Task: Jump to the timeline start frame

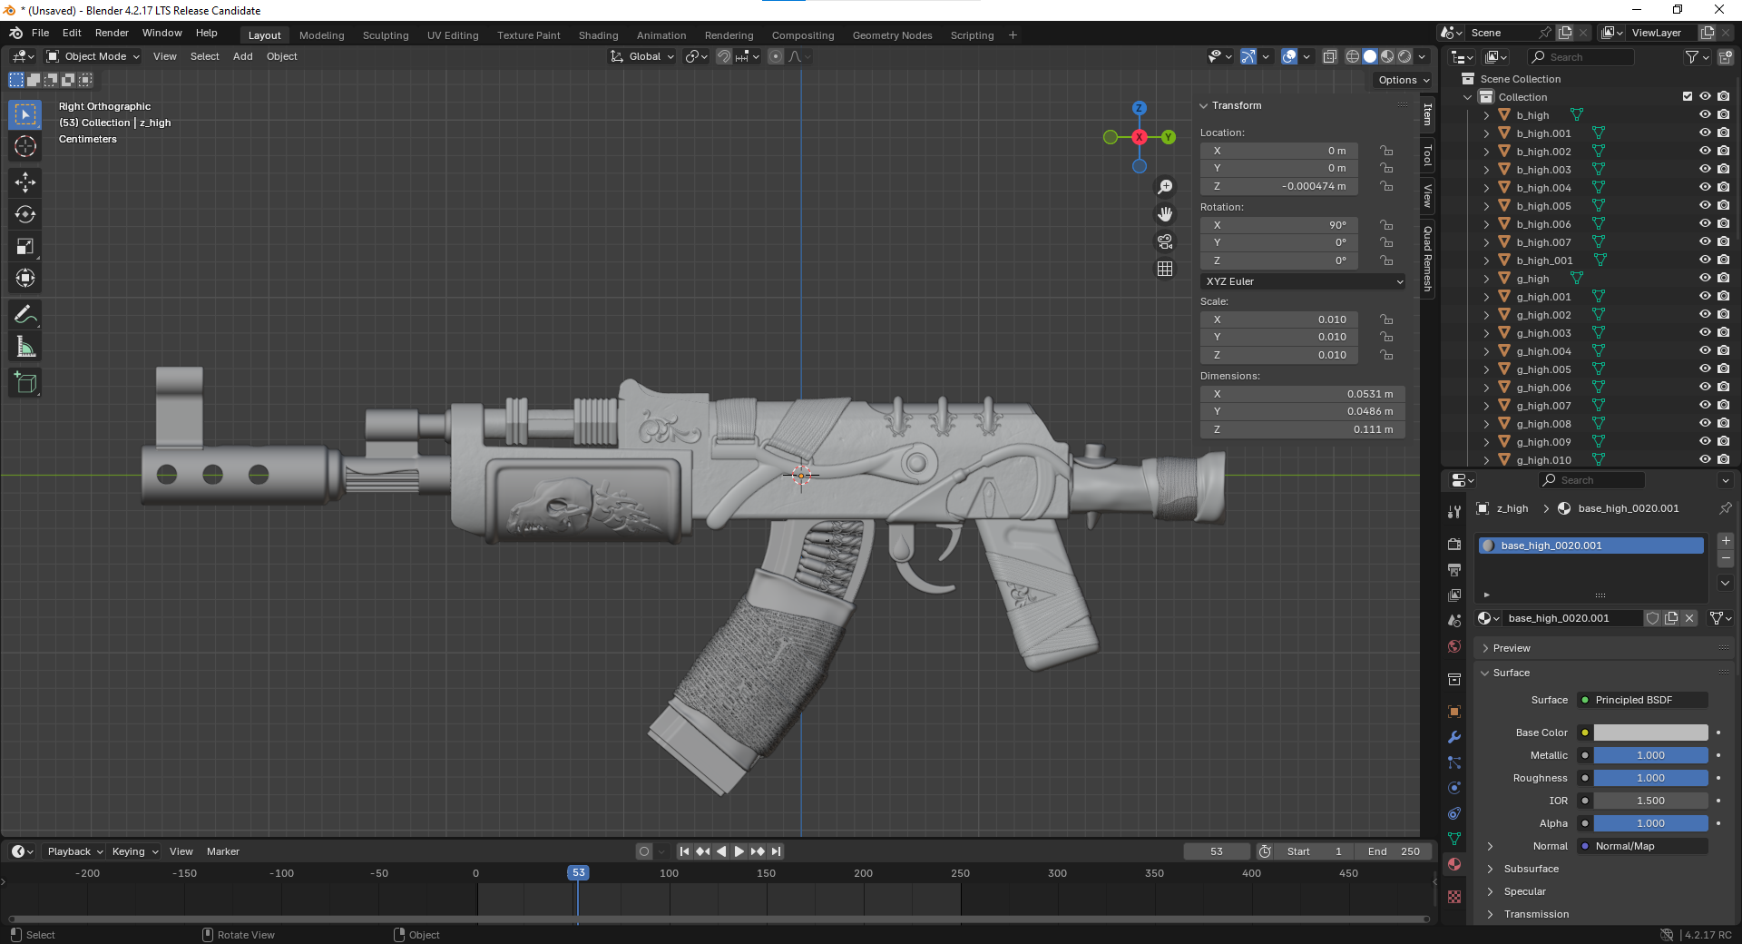Action: [x=684, y=851]
